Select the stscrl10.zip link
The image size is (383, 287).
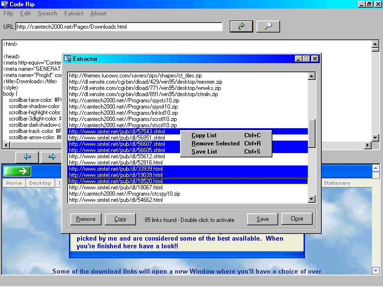tap(188, 125)
